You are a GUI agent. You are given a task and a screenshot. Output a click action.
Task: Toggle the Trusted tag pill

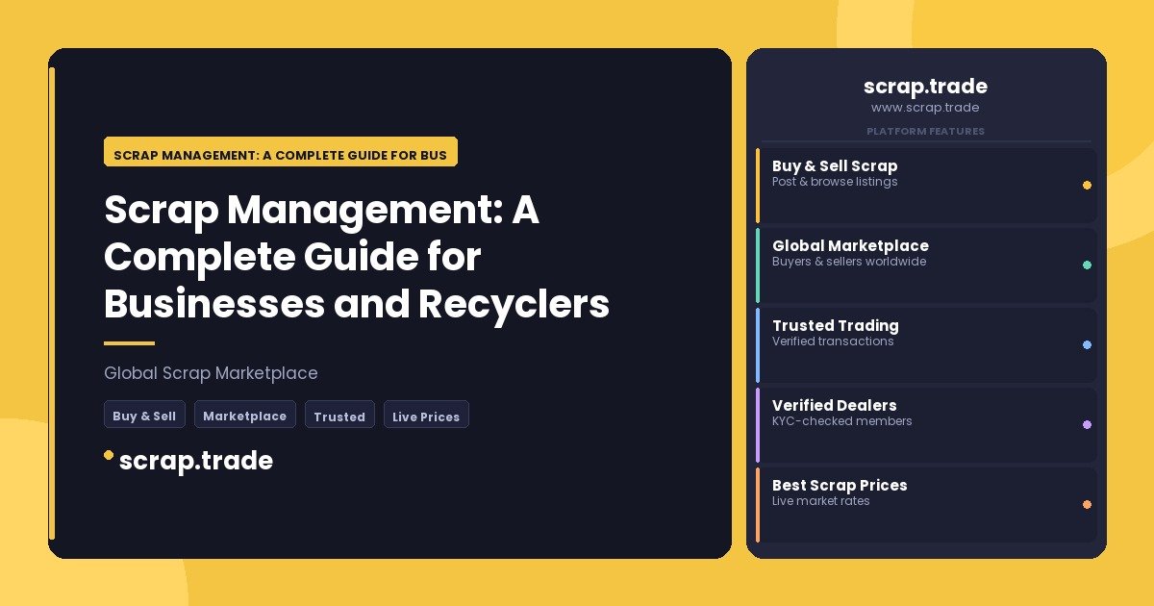339,415
